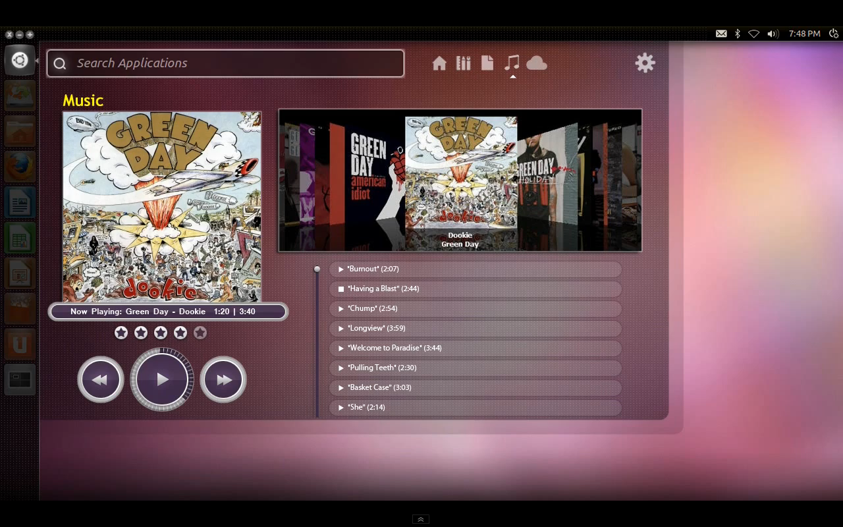The height and width of the screenshot is (527, 843).
Task: Open the sound volume indicator
Action: tap(773, 34)
